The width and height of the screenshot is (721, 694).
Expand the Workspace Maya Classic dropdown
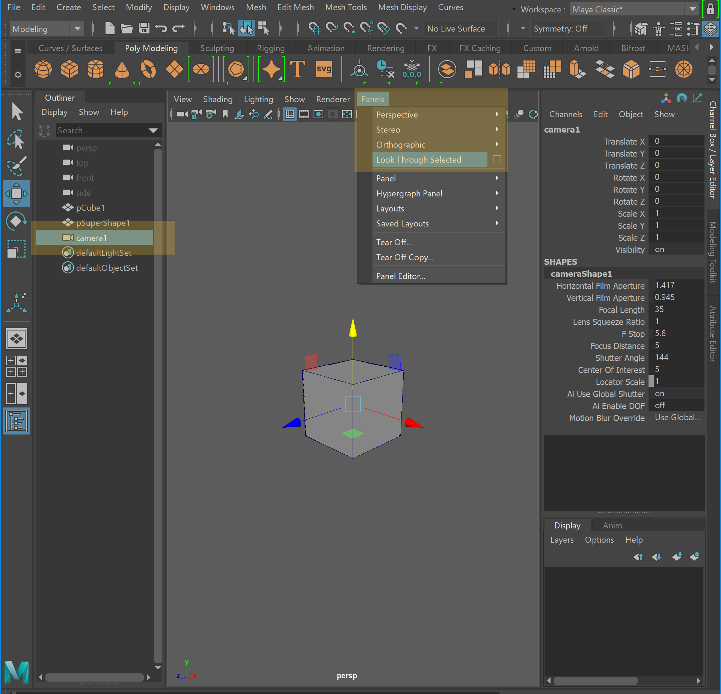click(x=692, y=9)
